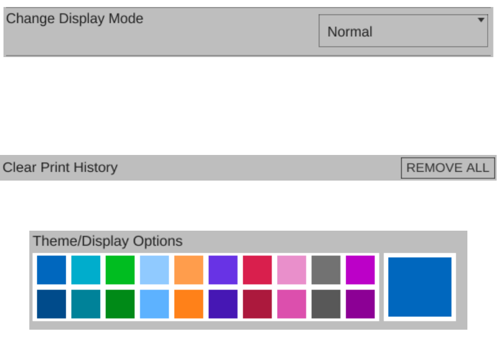
Task: Pick the medium gray theme swatch
Action: 326,270
